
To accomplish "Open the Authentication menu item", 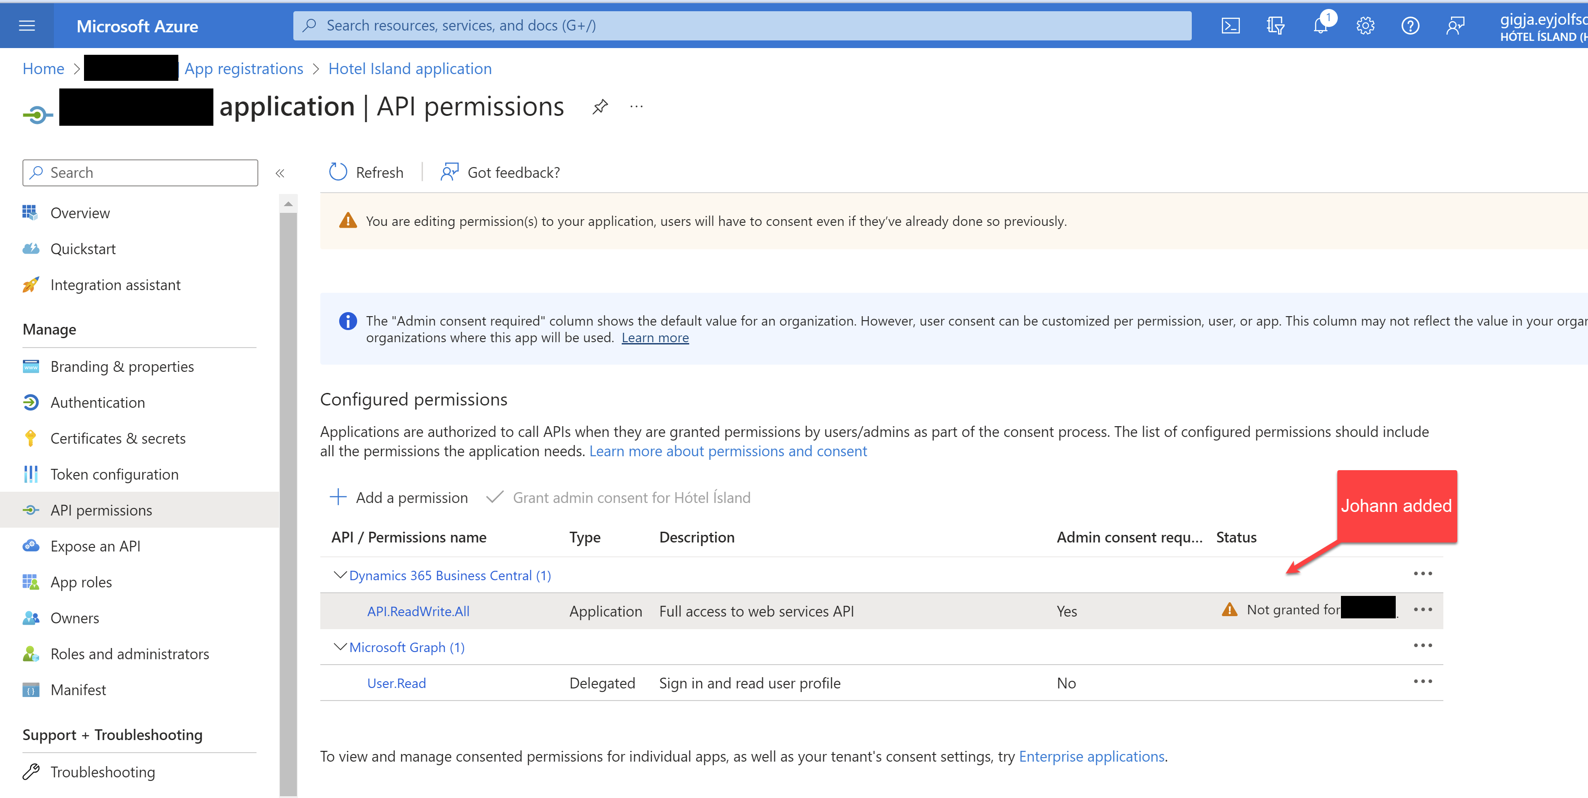I will pyautogui.click(x=97, y=402).
